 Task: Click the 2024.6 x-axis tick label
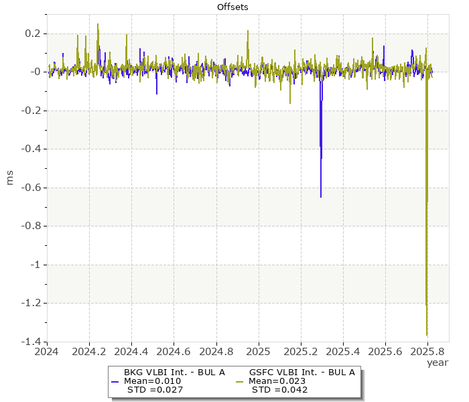pyautogui.click(x=174, y=350)
